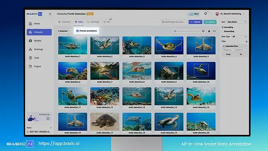Open the Docs help icon

(193, 14)
